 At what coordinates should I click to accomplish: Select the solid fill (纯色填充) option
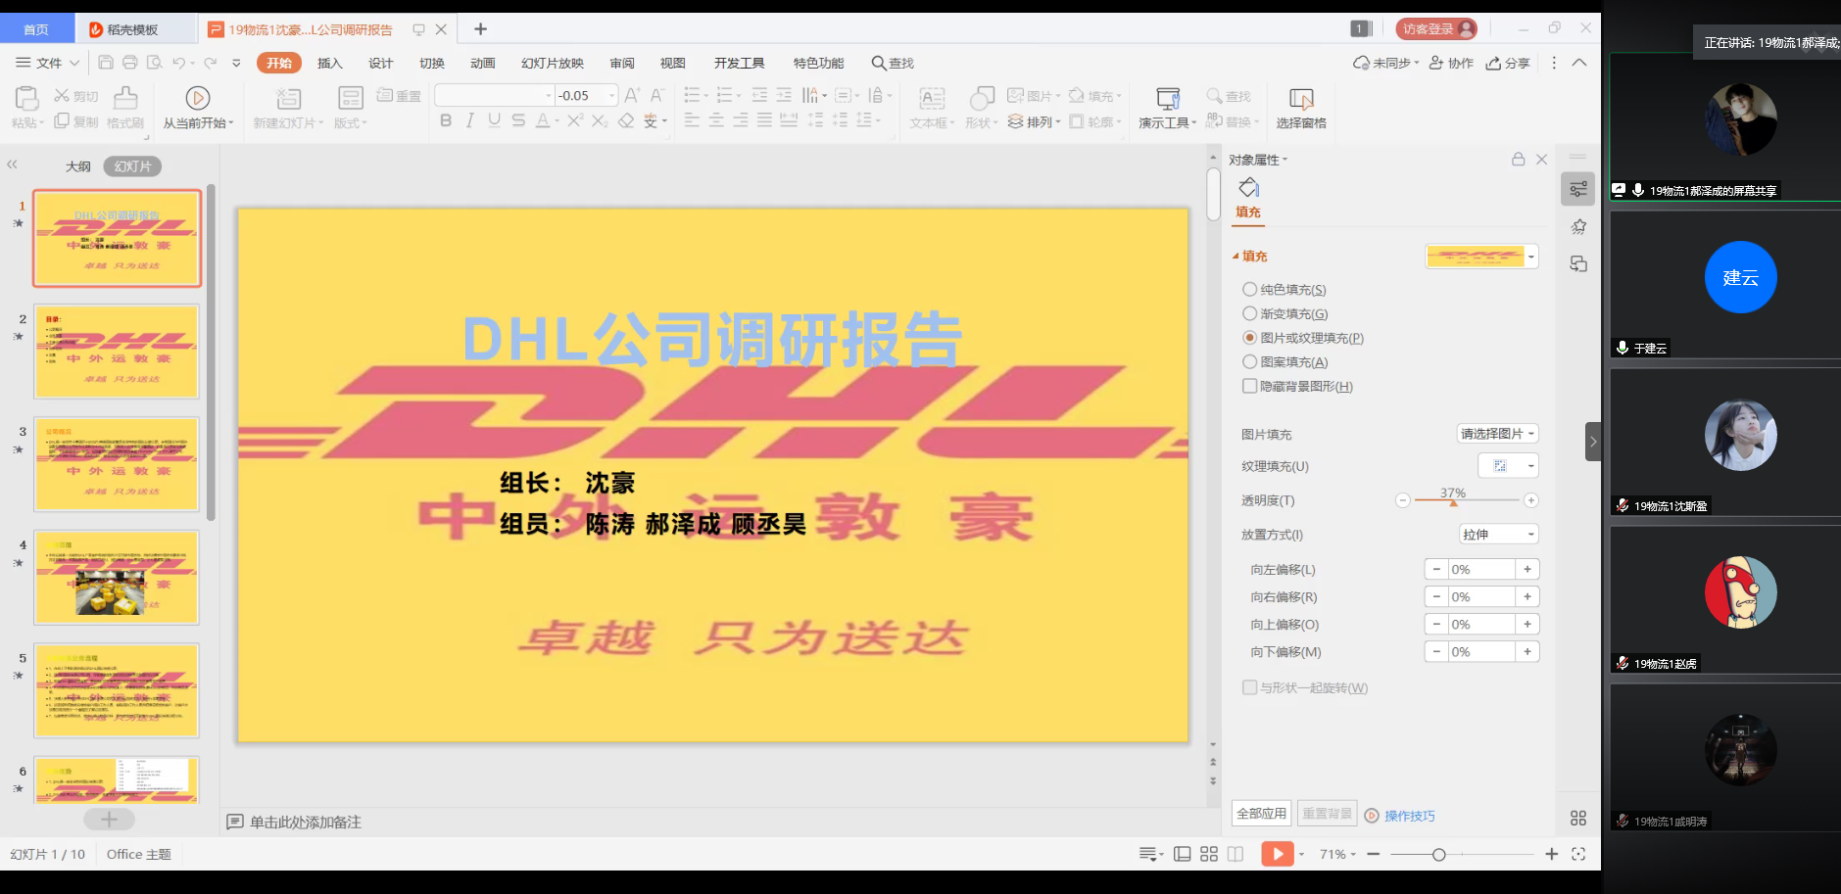pos(1250,290)
